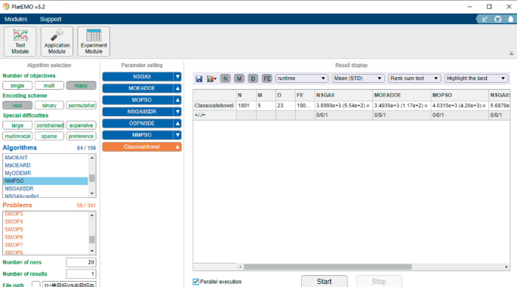Click the Number of runs field
This screenshot has width=517, height=287.
[x=81, y=262]
